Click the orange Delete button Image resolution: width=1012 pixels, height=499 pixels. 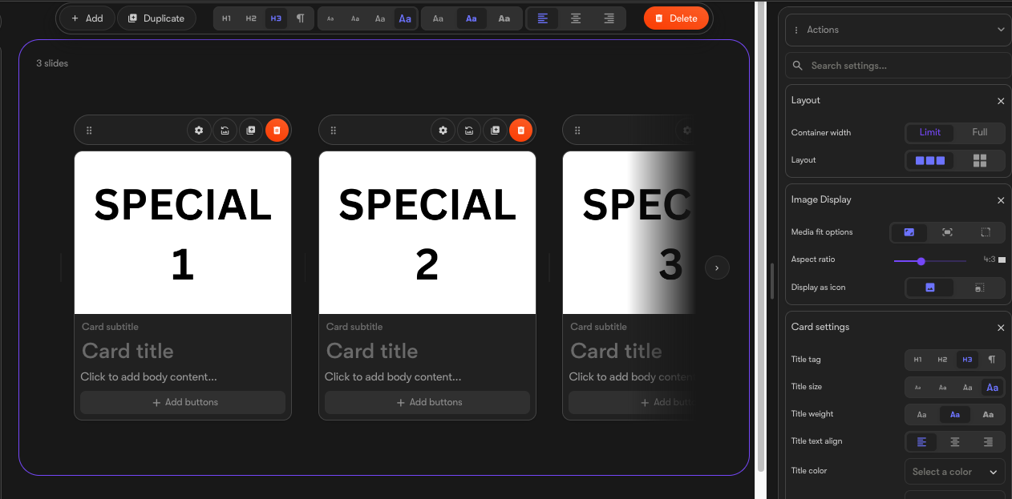pos(677,18)
